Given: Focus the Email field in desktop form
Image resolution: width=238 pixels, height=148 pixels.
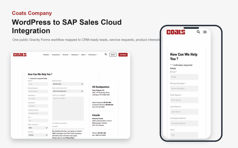Looking at the screenshot, I should [38, 84].
